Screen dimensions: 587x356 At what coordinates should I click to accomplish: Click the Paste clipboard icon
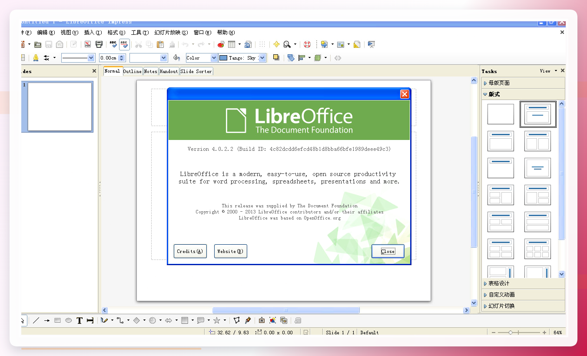tap(160, 44)
